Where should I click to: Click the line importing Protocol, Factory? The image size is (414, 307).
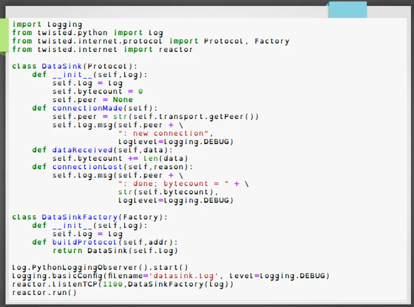(x=151, y=41)
